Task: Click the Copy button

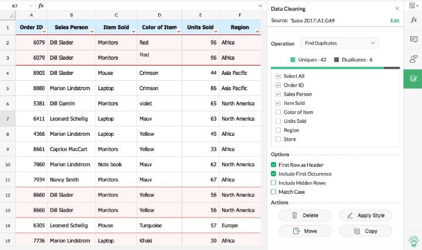Action: coord(366,231)
